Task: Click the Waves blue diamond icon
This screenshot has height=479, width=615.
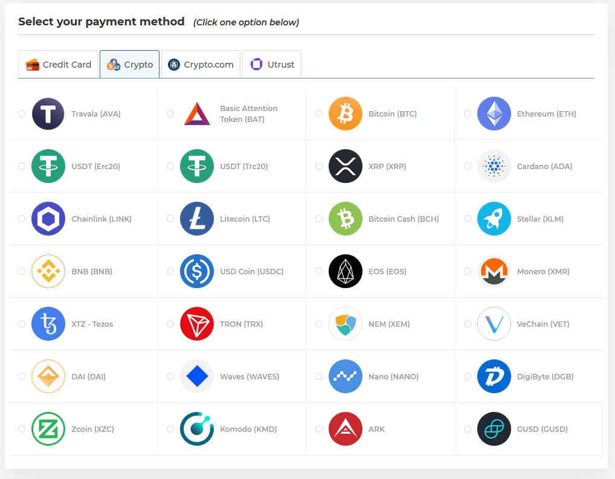Action: (x=197, y=376)
